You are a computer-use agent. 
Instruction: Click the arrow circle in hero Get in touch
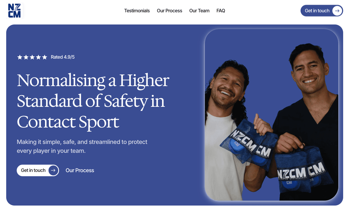click(x=53, y=170)
